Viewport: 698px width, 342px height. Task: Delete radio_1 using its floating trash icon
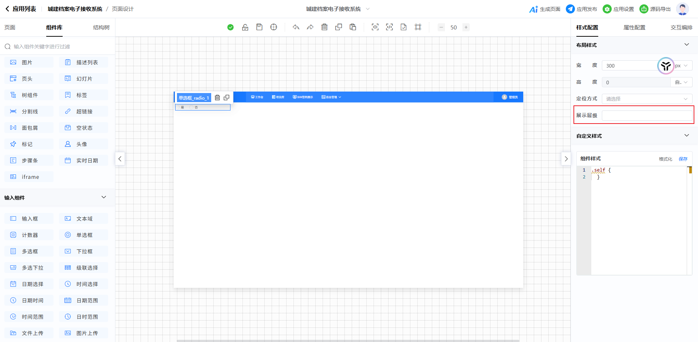(217, 97)
